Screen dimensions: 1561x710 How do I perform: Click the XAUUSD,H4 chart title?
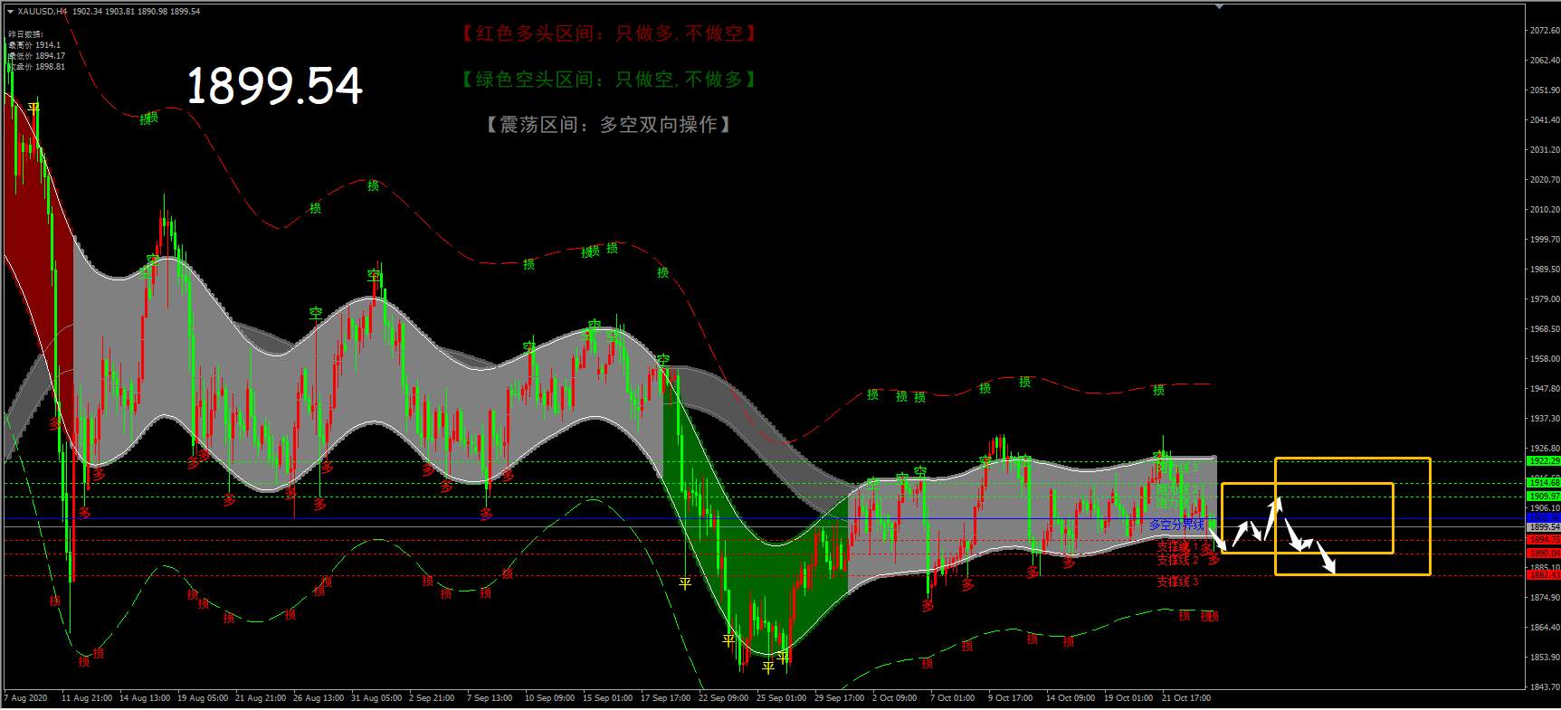point(42,12)
